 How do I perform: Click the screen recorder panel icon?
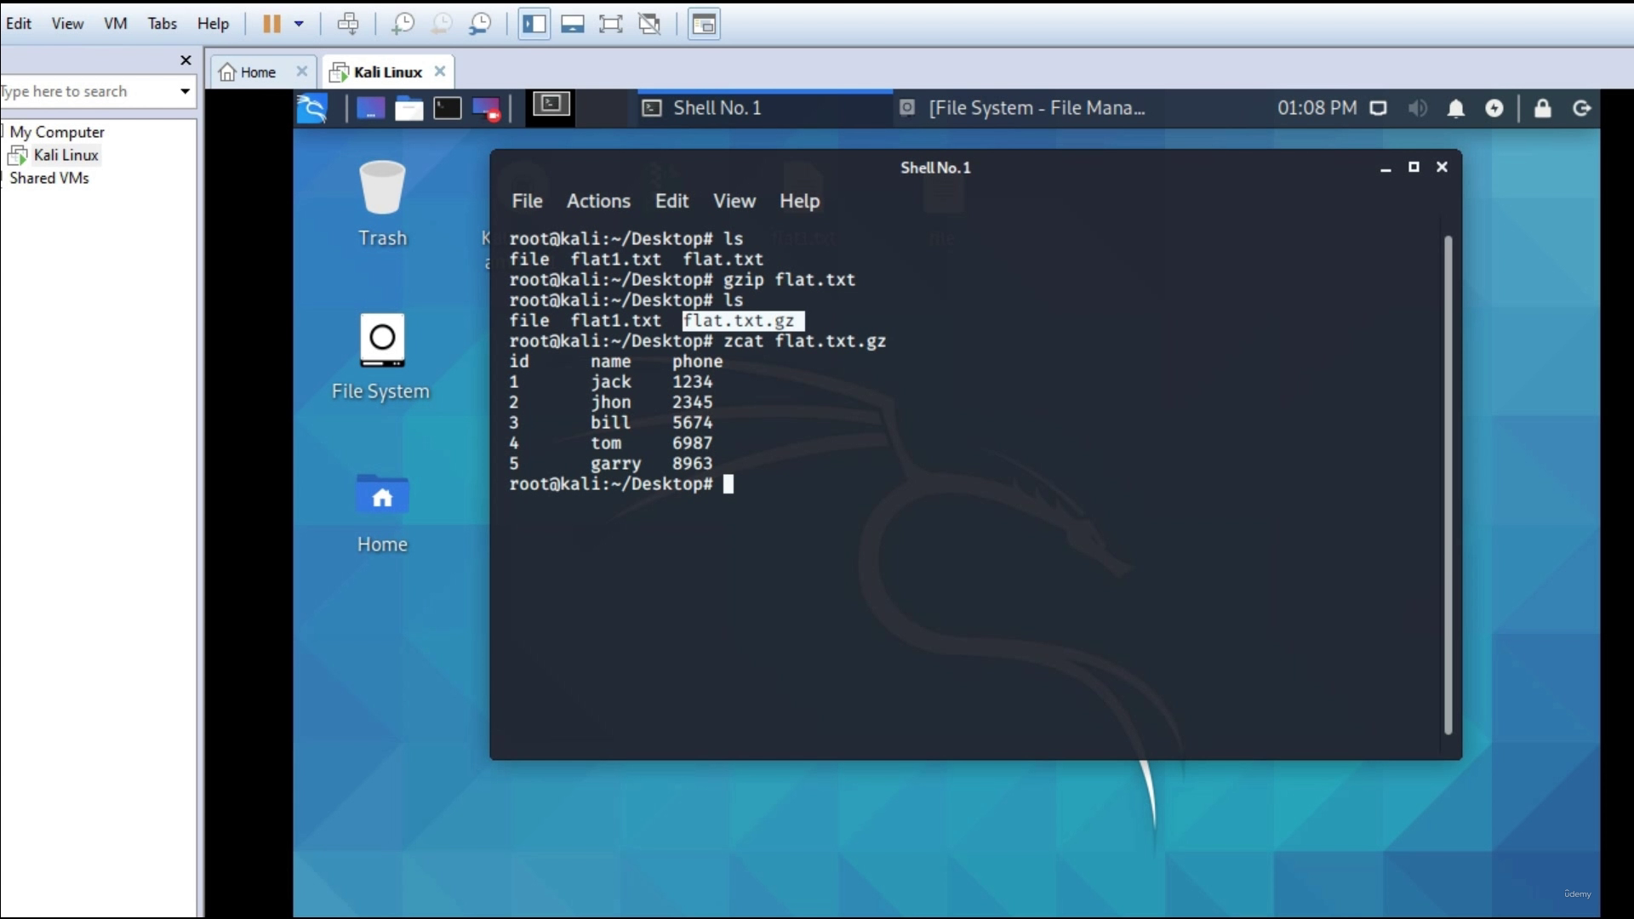(487, 109)
